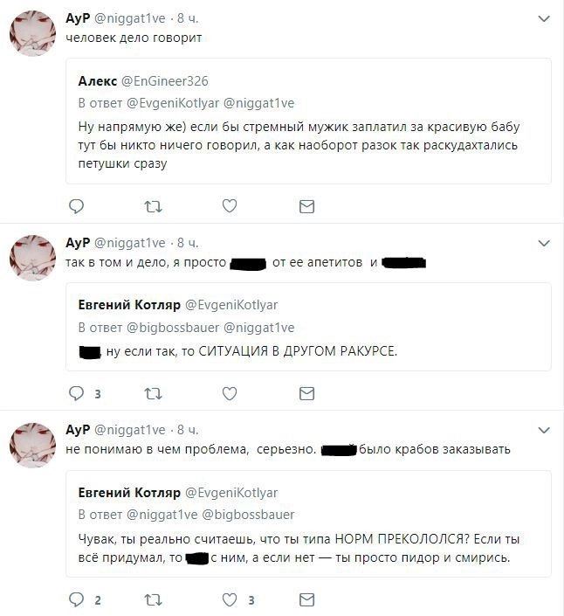The height and width of the screenshot is (616, 564).
Task: Open replies on the second tweet
Action: (77, 393)
